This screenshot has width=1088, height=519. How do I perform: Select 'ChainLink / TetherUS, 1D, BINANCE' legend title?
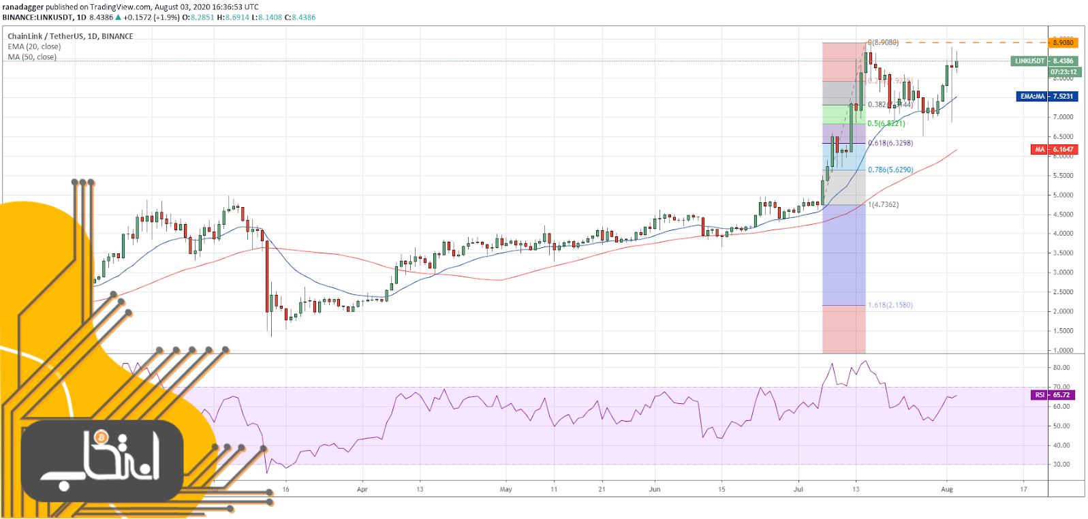pyautogui.click(x=70, y=36)
